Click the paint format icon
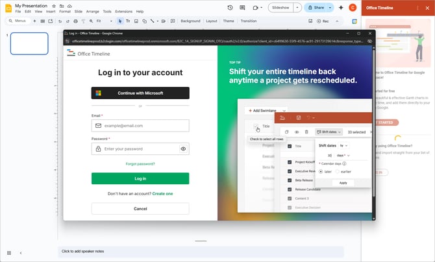Screen dimensions: 435x262 tap(83, 21)
